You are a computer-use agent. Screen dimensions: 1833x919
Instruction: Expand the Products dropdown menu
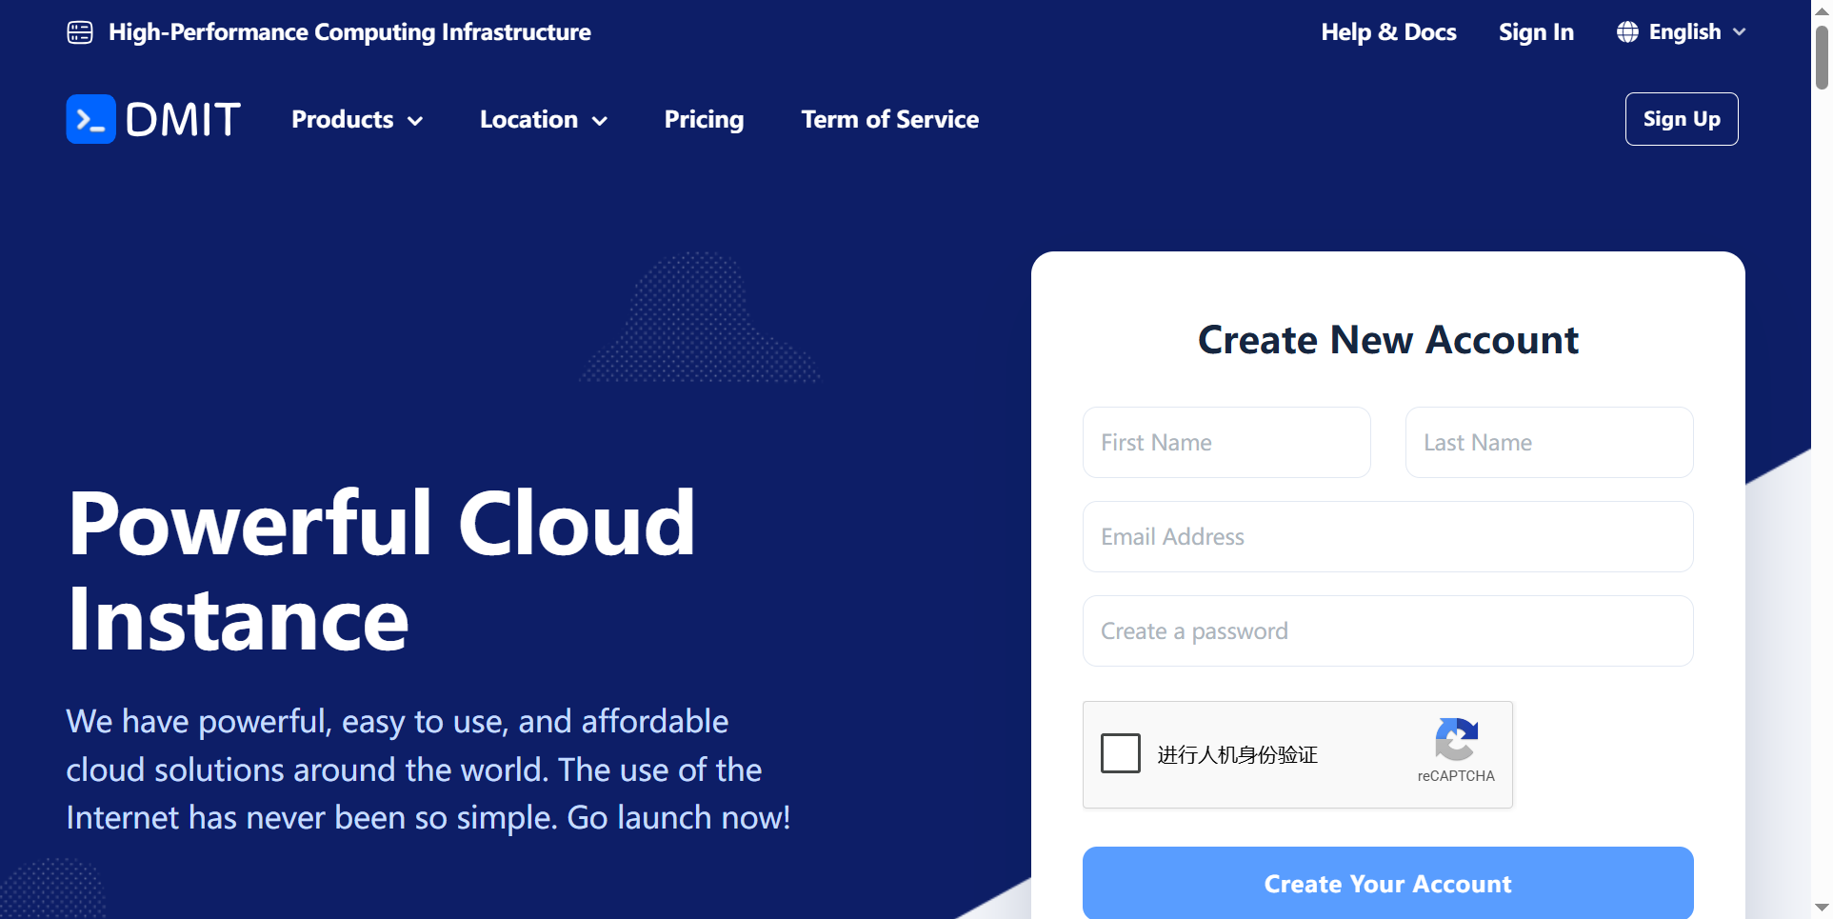click(x=357, y=120)
